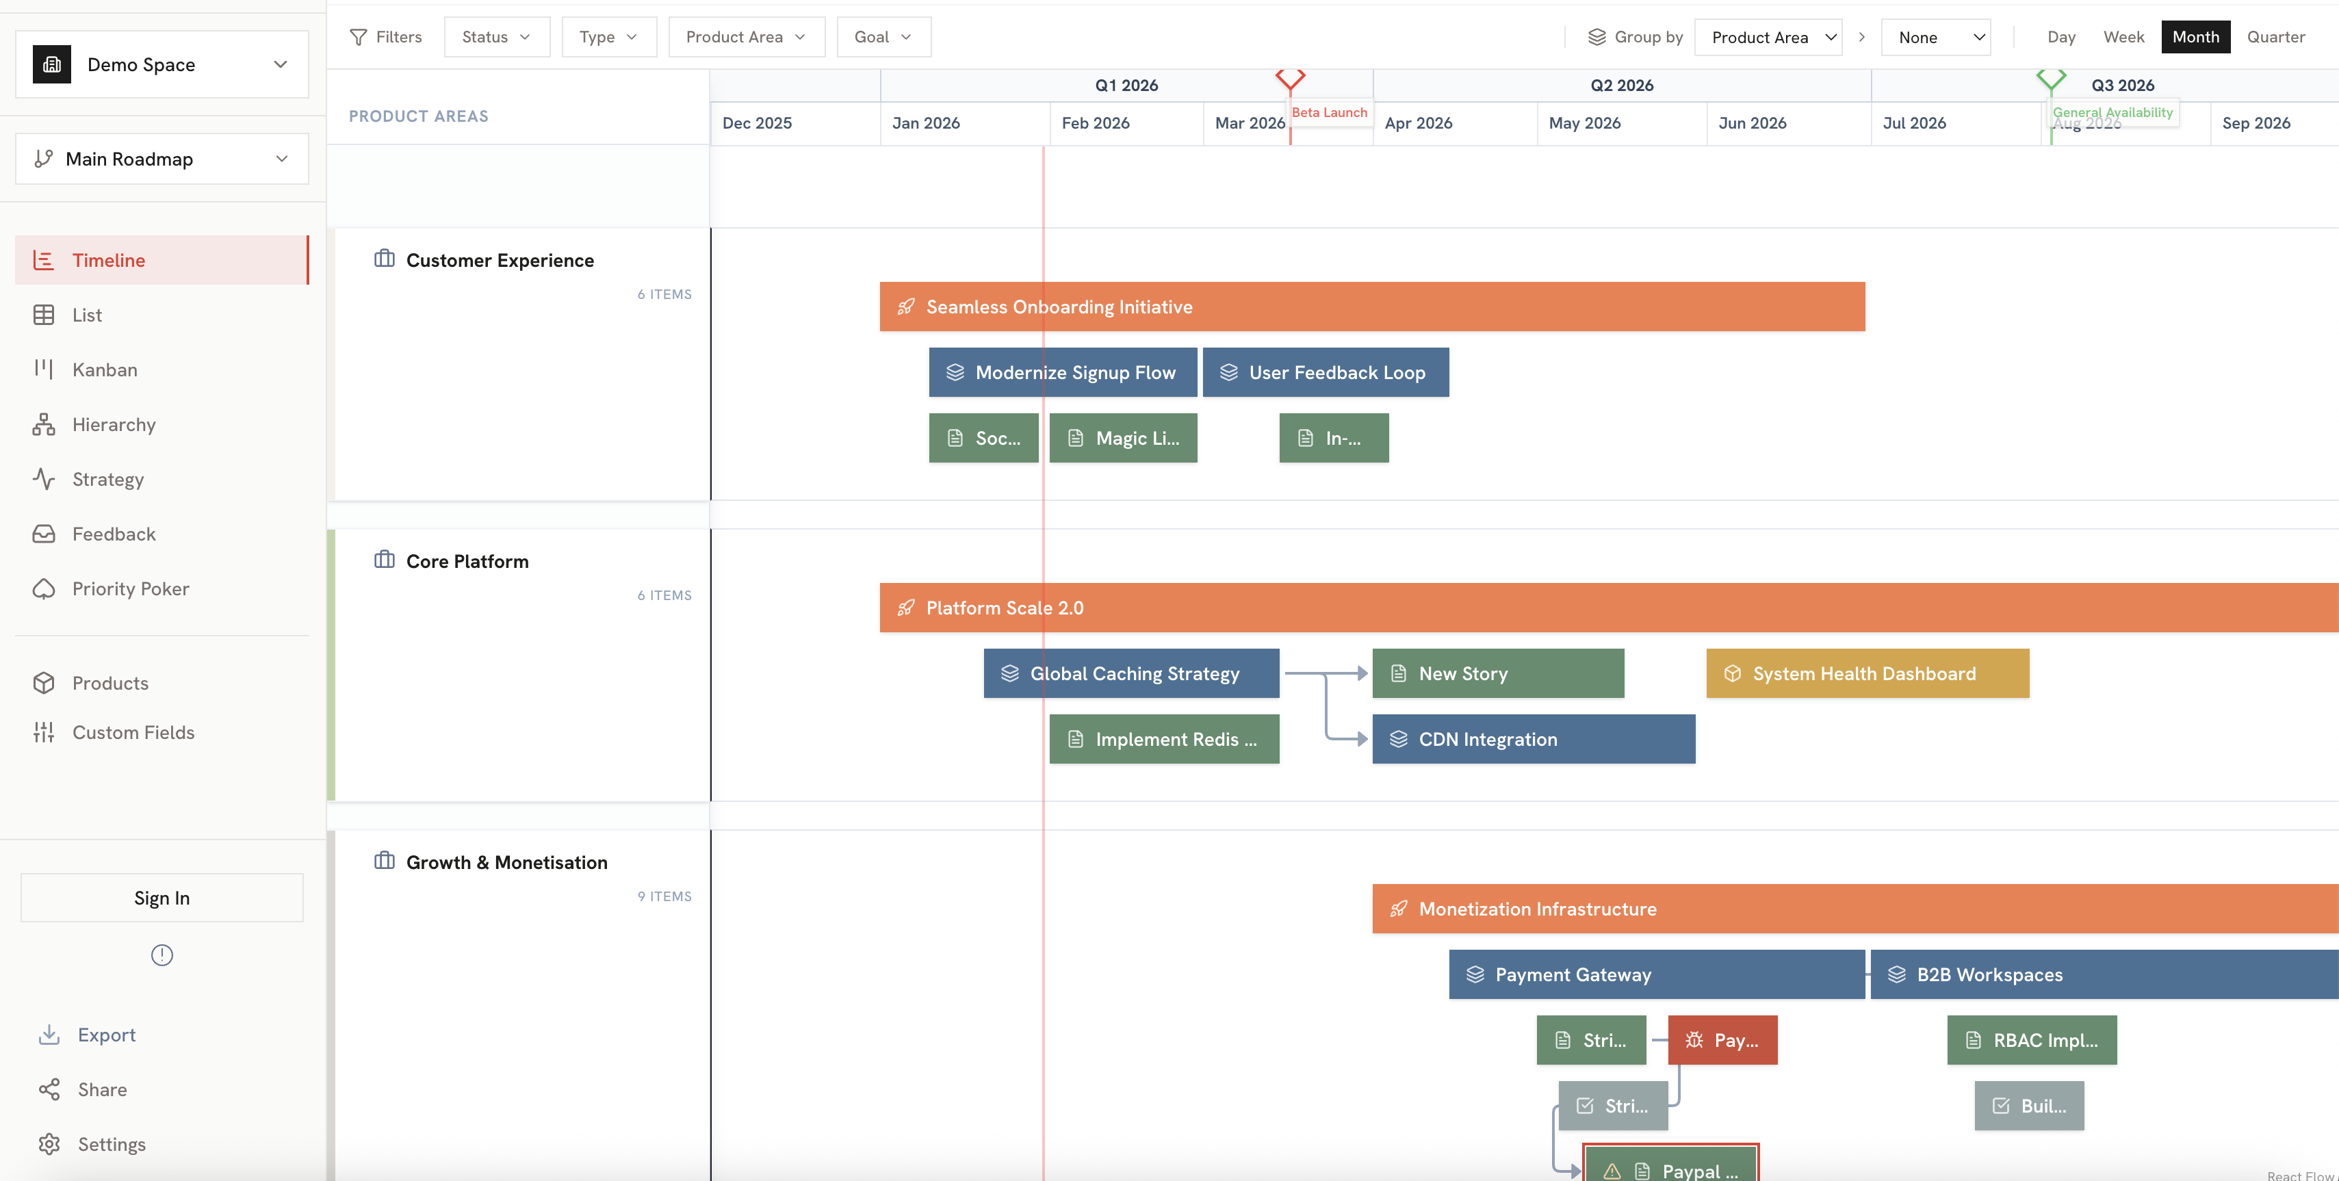Select the Kanban view icon
Image resolution: width=2339 pixels, height=1181 pixels.
[44, 369]
